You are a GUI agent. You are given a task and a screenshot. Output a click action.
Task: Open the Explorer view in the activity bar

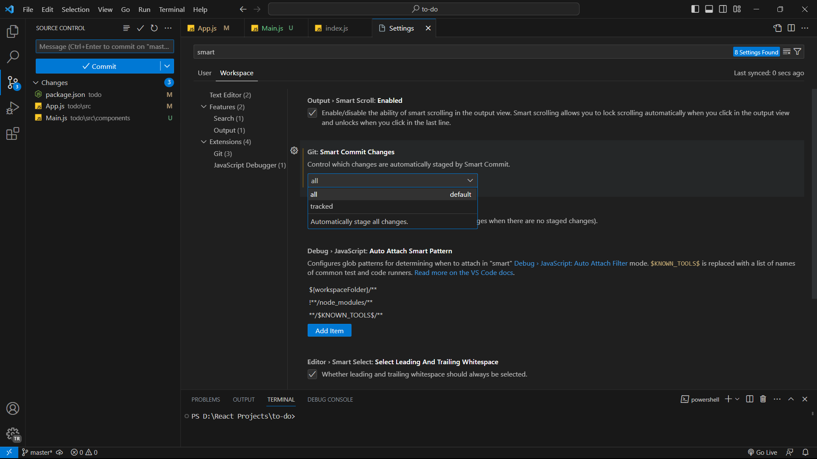pos(12,31)
